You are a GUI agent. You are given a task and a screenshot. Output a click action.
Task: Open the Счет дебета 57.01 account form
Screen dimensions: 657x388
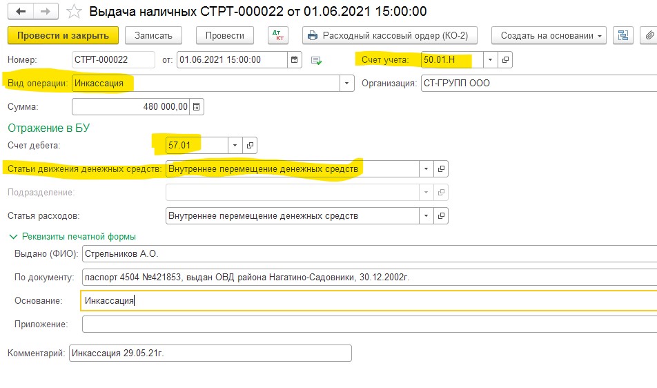point(251,146)
